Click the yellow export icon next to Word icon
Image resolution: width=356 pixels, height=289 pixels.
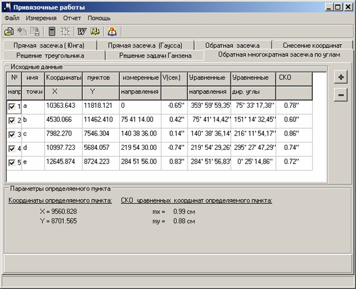95,31
